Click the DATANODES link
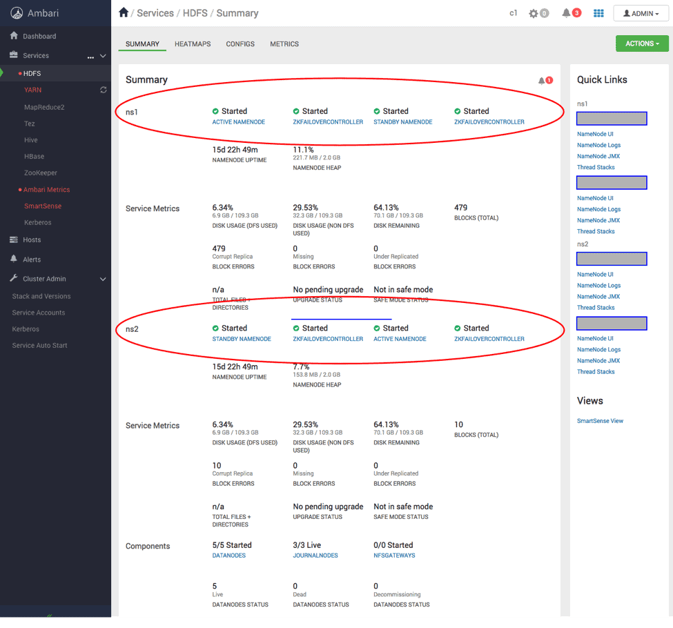Viewport: 673px width, 628px height. coord(229,556)
